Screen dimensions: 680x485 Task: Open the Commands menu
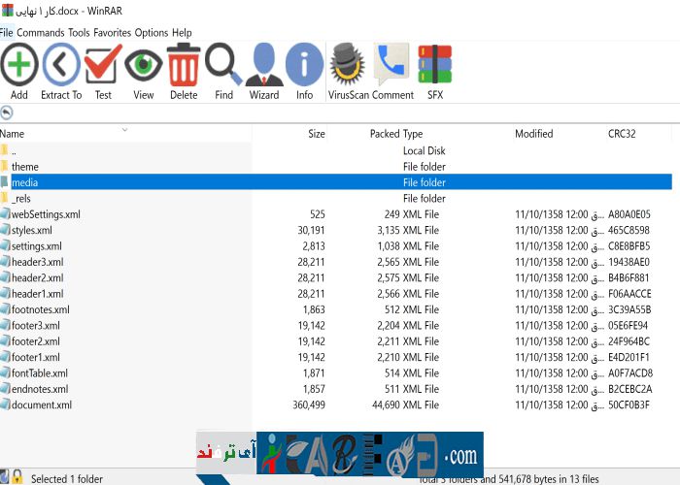point(40,32)
